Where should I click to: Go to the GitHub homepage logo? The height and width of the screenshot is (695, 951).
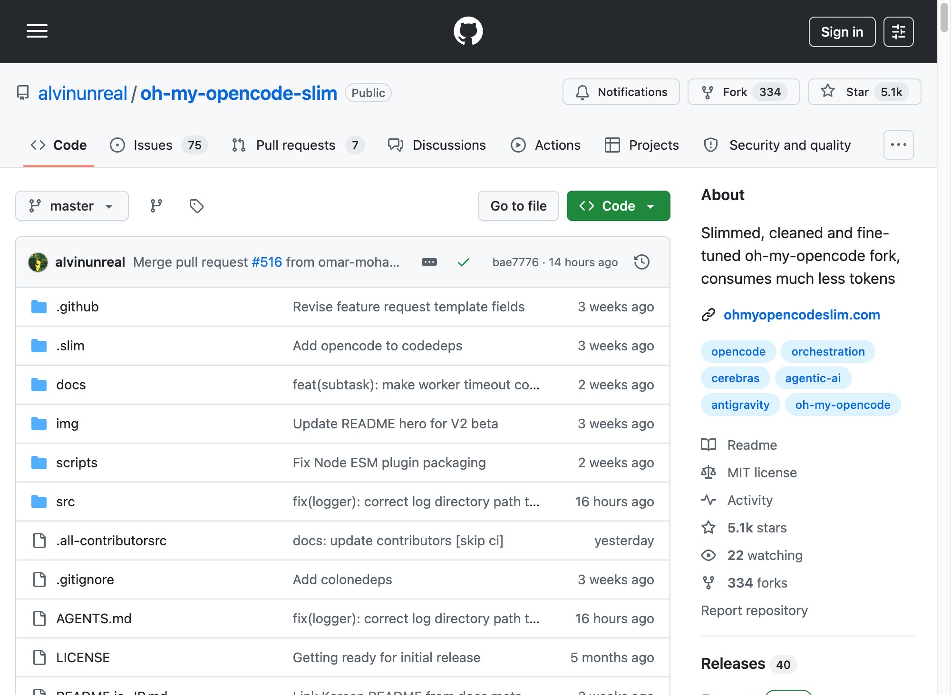point(468,31)
